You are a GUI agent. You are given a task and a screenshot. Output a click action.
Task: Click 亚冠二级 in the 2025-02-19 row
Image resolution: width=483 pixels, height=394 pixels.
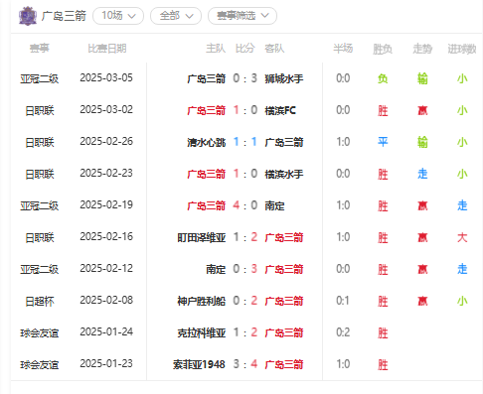40,206
